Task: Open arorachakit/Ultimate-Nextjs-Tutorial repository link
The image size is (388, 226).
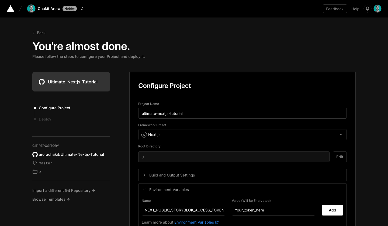Action: pos(71,154)
